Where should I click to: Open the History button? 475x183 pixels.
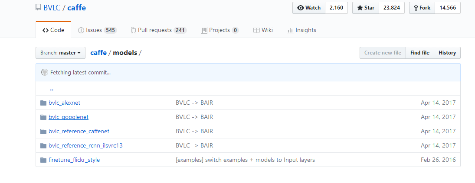pyautogui.click(x=447, y=52)
